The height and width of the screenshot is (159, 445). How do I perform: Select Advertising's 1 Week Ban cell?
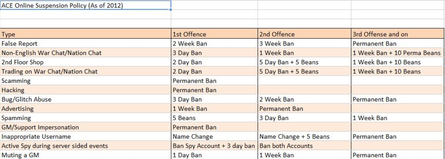coord(214,108)
